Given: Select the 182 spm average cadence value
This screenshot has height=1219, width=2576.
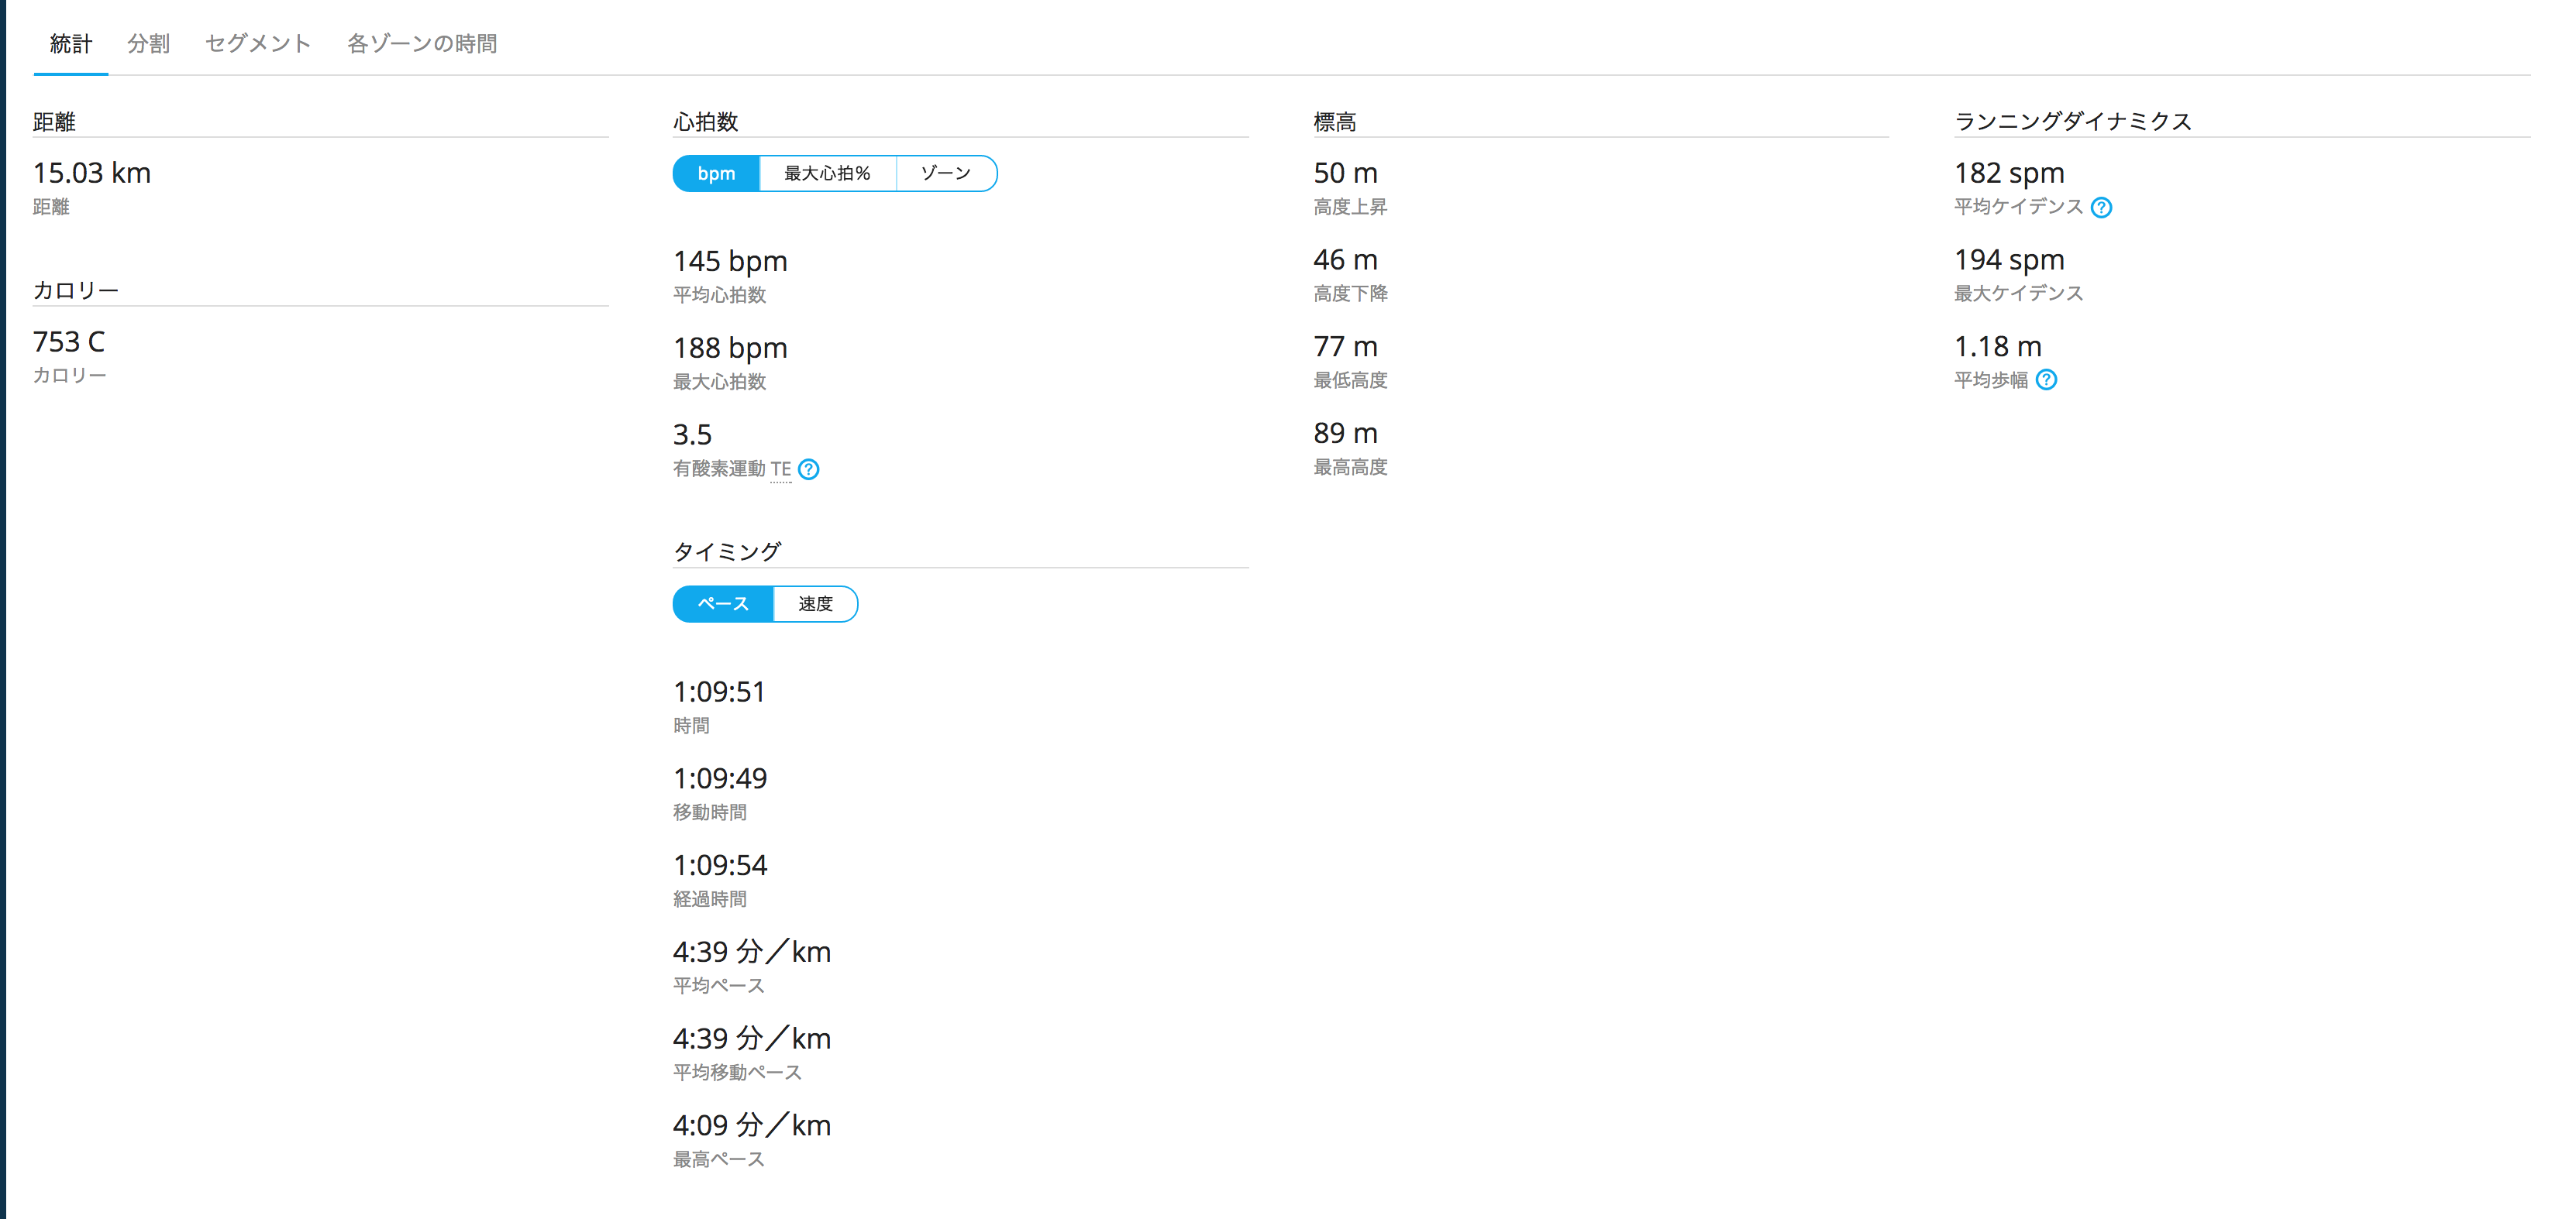Looking at the screenshot, I should tap(2009, 173).
